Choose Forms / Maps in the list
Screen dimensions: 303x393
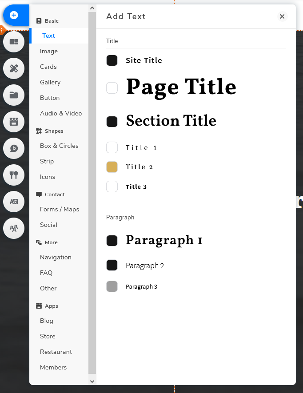[x=60, y=209]
